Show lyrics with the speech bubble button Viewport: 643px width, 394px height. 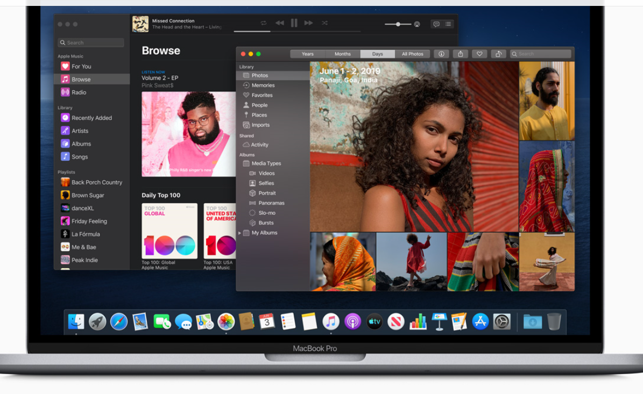436,24
